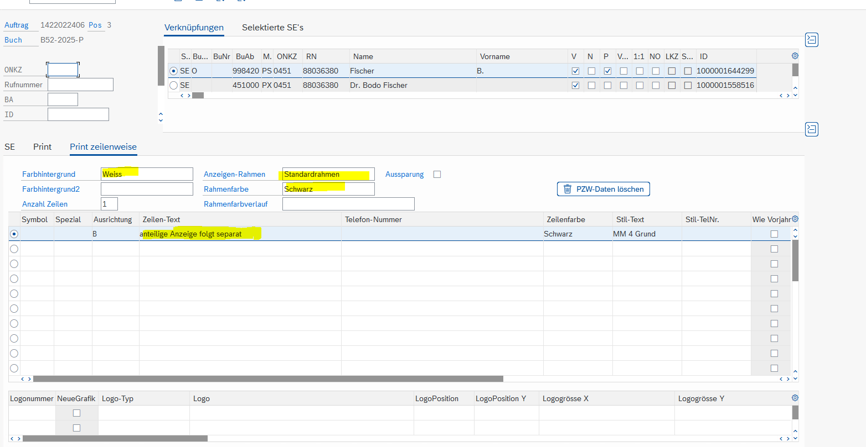866x447 pixels.
Task: Switch to the Verknüpfungen tab
Action: pyautogui.click(x=194, y=27)
